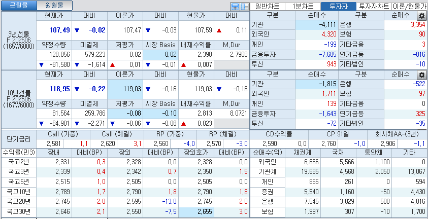Screen dimensions: 428x219
Task: Click the 3년선물 F 202506 contract label
Action: click(19, 41)
